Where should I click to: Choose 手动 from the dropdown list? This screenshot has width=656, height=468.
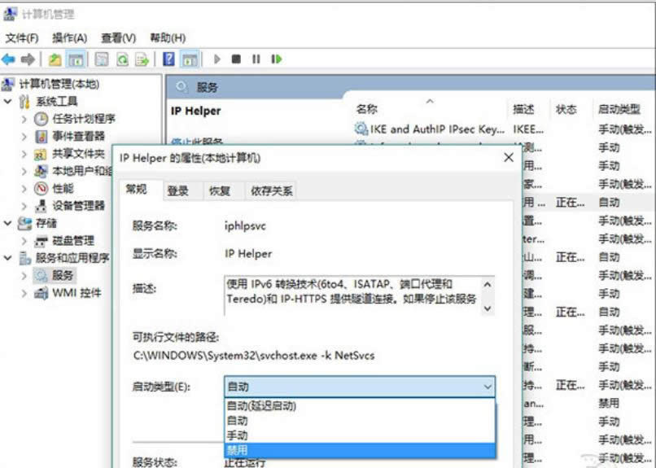360,435
